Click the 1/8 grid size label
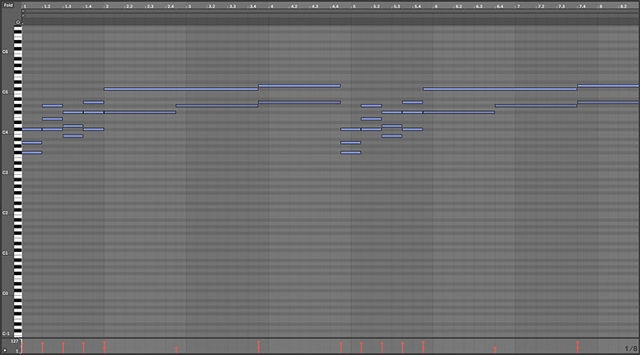The width and height of the screenshot is (640, 355). 631,349
